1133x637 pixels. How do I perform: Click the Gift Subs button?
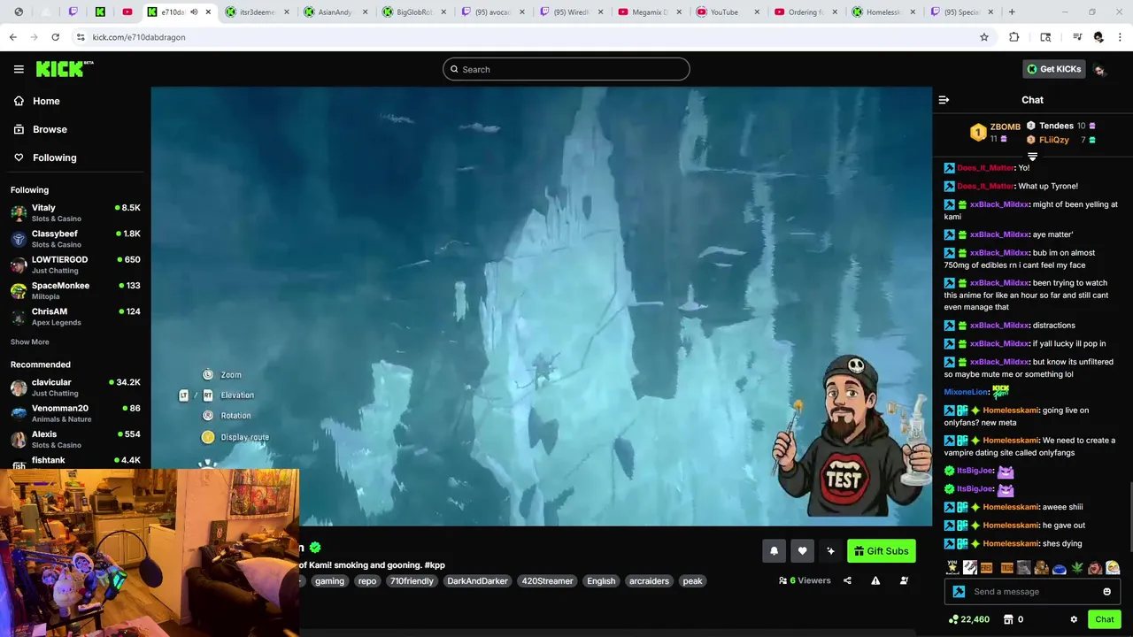[x=881, y=551]
